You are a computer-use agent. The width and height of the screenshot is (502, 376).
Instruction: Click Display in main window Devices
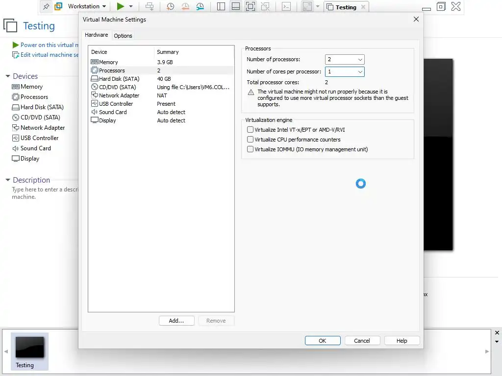[x=25, y=159]
